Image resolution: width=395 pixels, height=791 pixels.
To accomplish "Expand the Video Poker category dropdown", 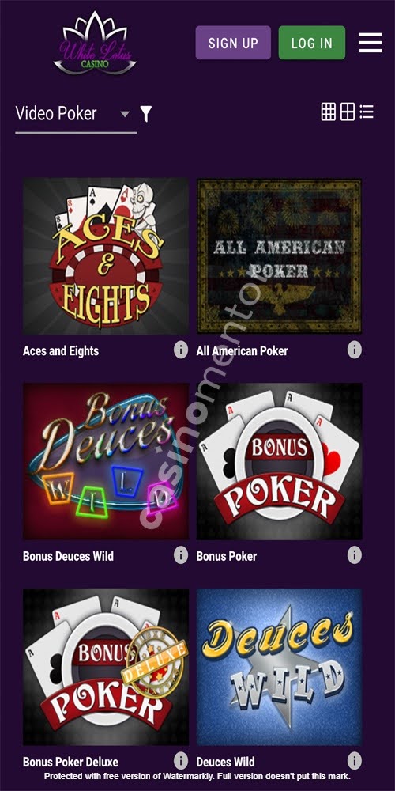I will pos(76,115).
